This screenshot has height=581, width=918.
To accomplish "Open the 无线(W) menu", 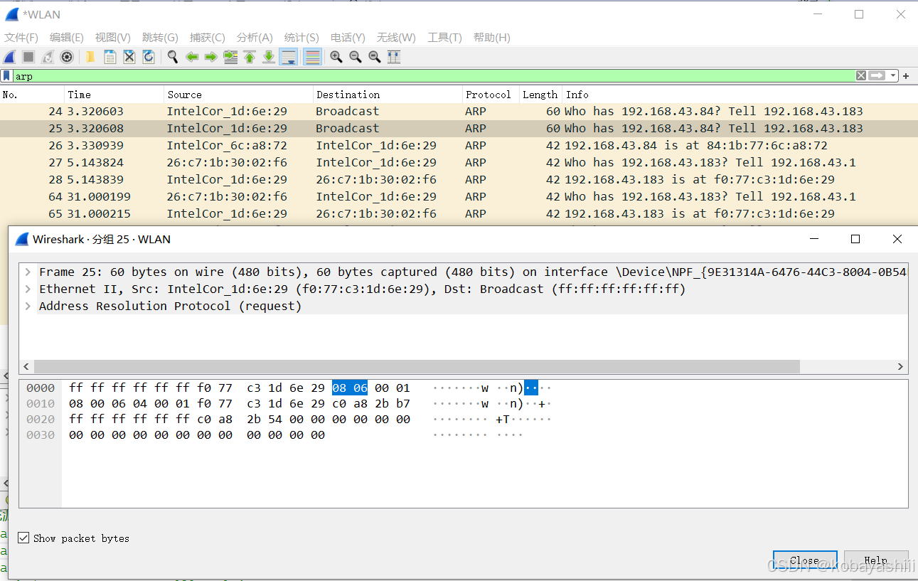I will click(396, 38).
